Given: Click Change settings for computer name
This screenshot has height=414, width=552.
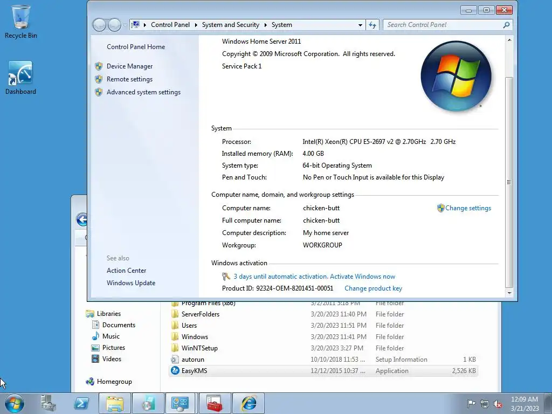Looking at the screenshot, I should tap(468, 208).
